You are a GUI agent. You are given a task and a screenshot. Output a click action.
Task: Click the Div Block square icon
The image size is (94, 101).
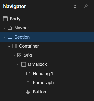(x=24, y=64)
